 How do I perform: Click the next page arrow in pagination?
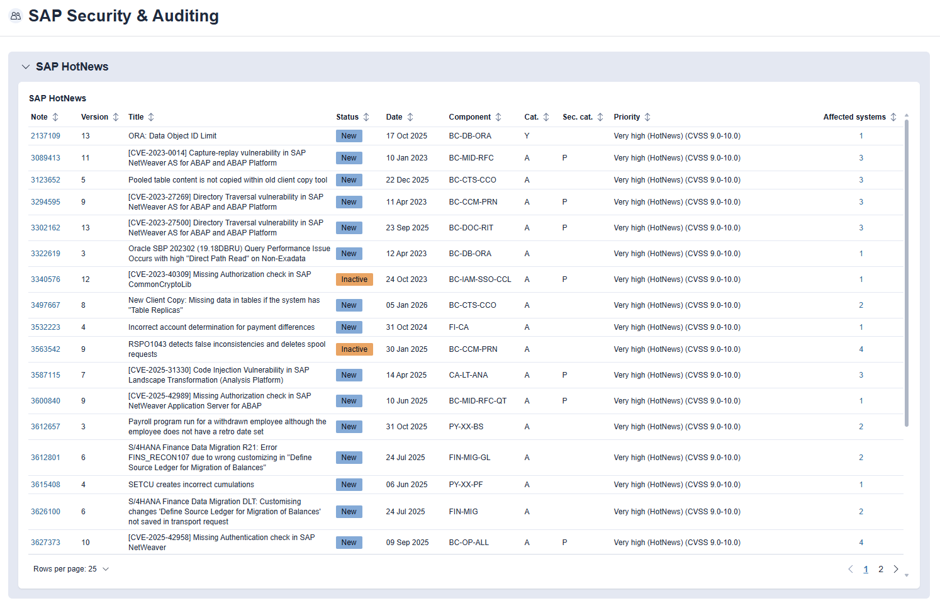coord(896,569)
